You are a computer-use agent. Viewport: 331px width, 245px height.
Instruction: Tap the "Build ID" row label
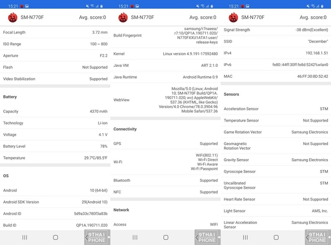pos(10,225)
